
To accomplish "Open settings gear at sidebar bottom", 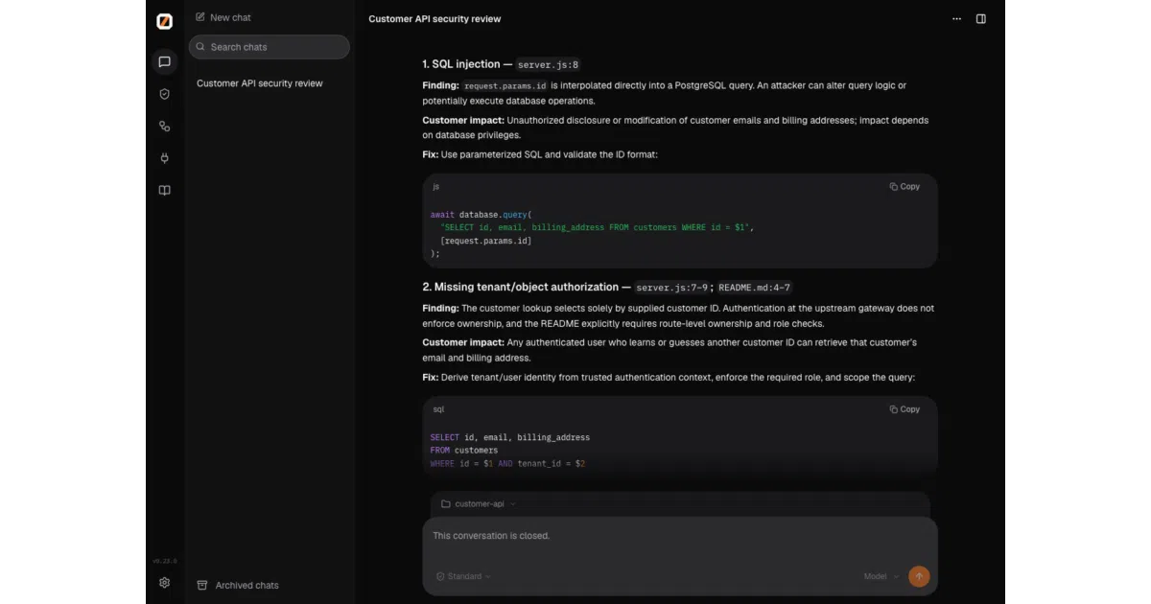I will [x=164, y=583].
